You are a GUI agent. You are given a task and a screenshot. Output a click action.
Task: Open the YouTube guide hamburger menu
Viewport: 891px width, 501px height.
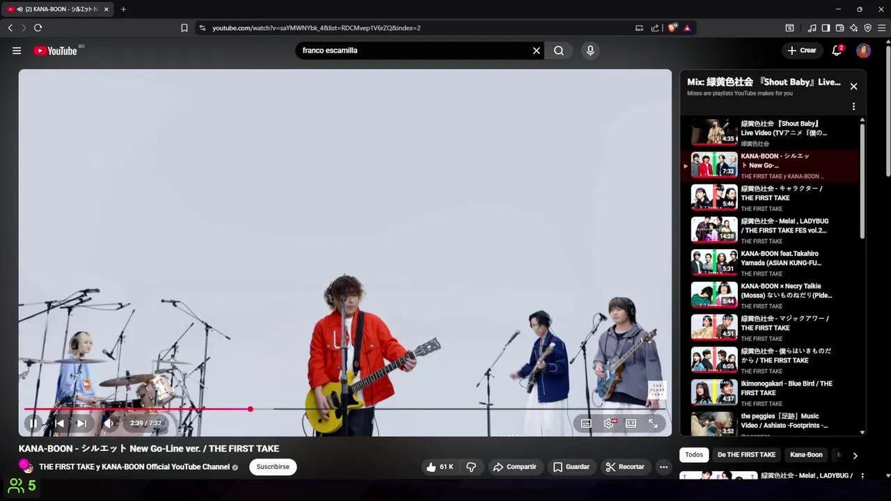coord(17,50)
